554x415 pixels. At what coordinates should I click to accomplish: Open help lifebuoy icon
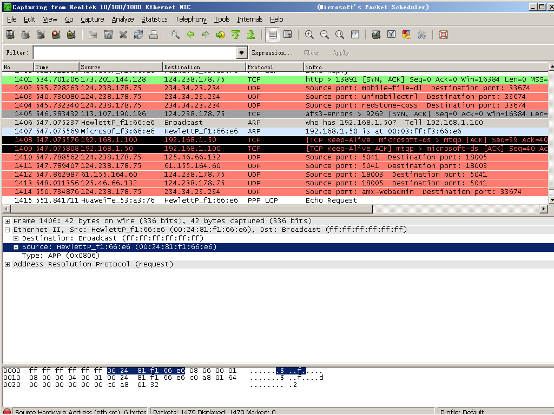(x=444, y=35)
